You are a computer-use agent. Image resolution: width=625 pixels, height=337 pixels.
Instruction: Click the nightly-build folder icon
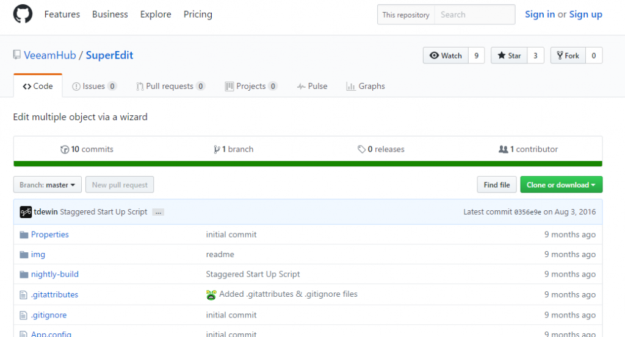(x=24, y=274)
